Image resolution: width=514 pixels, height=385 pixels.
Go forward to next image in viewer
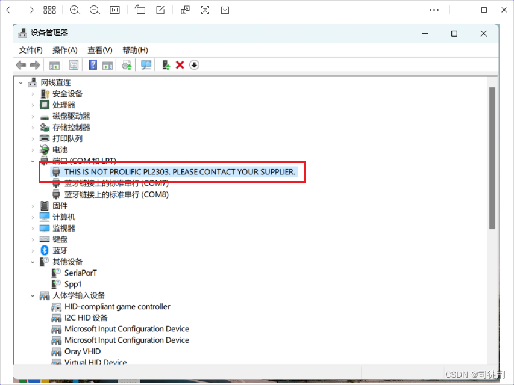tap(30, 10)
